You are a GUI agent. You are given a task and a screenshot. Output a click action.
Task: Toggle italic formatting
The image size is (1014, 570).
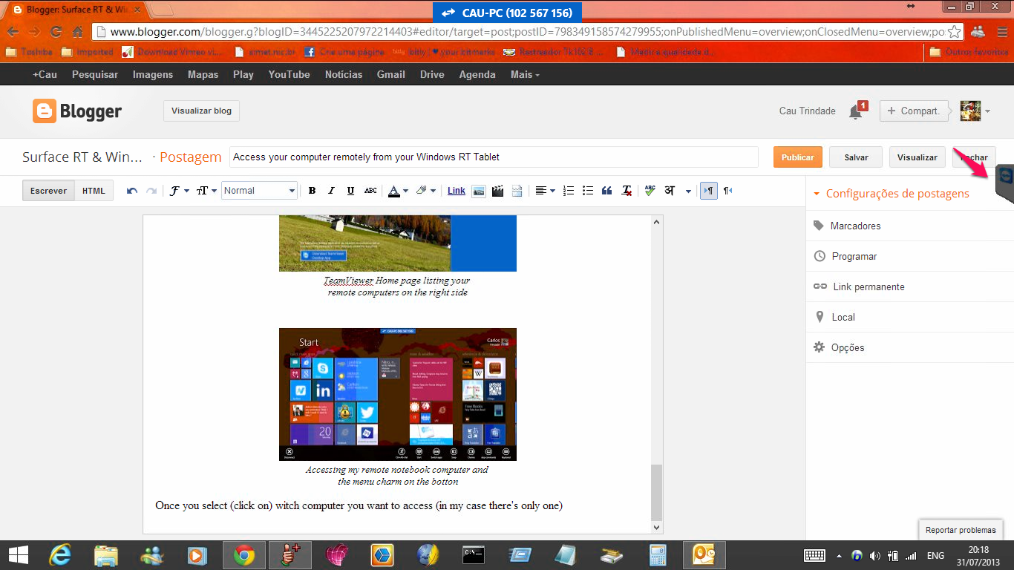coord(331,191)
